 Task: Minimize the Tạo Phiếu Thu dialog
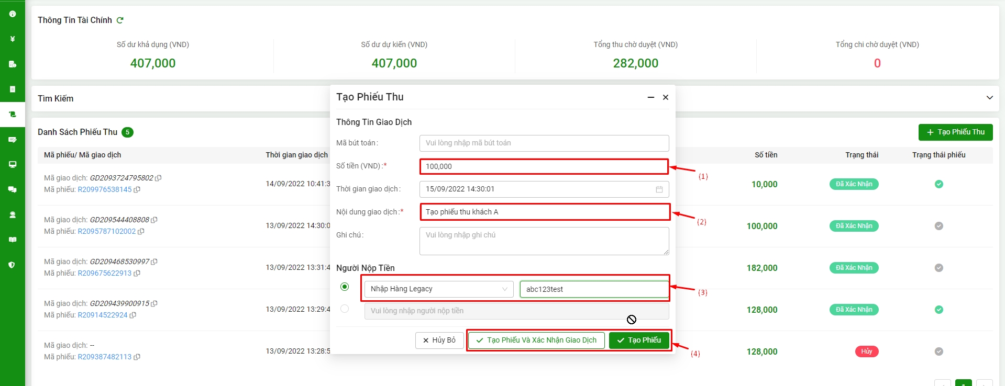[651, 97]
